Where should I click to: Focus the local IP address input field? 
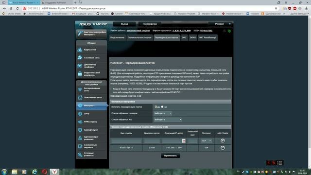coord(172,141)
